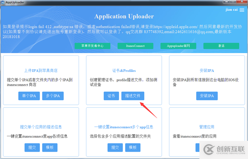The height and width of the screenshot is (159, 248).
Task: Open the ItunesConnect button
Action: click(135, 46)
